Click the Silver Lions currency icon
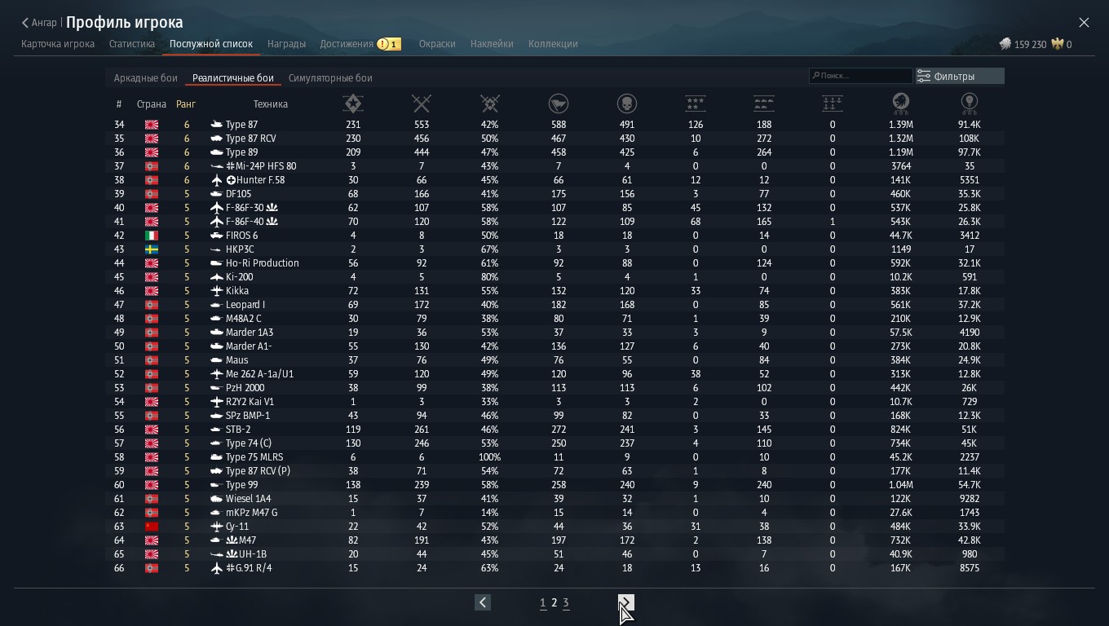 (x=1005, y=44)
